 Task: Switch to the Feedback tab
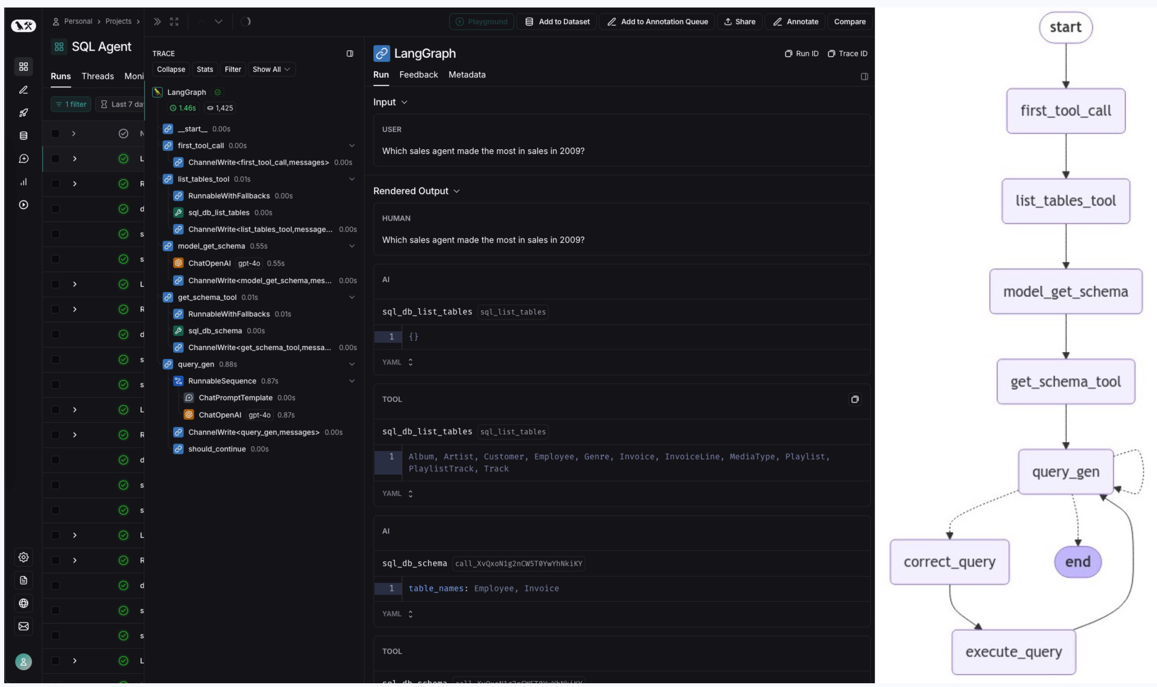coord(418,75)
